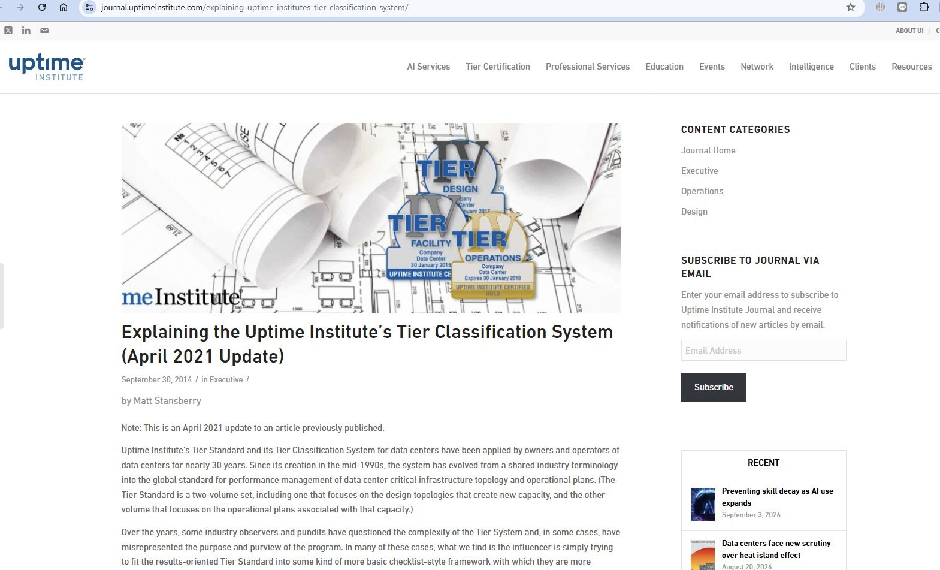Open the Clients menu
The height and width of the screenshot is (570, 940).
863,67
